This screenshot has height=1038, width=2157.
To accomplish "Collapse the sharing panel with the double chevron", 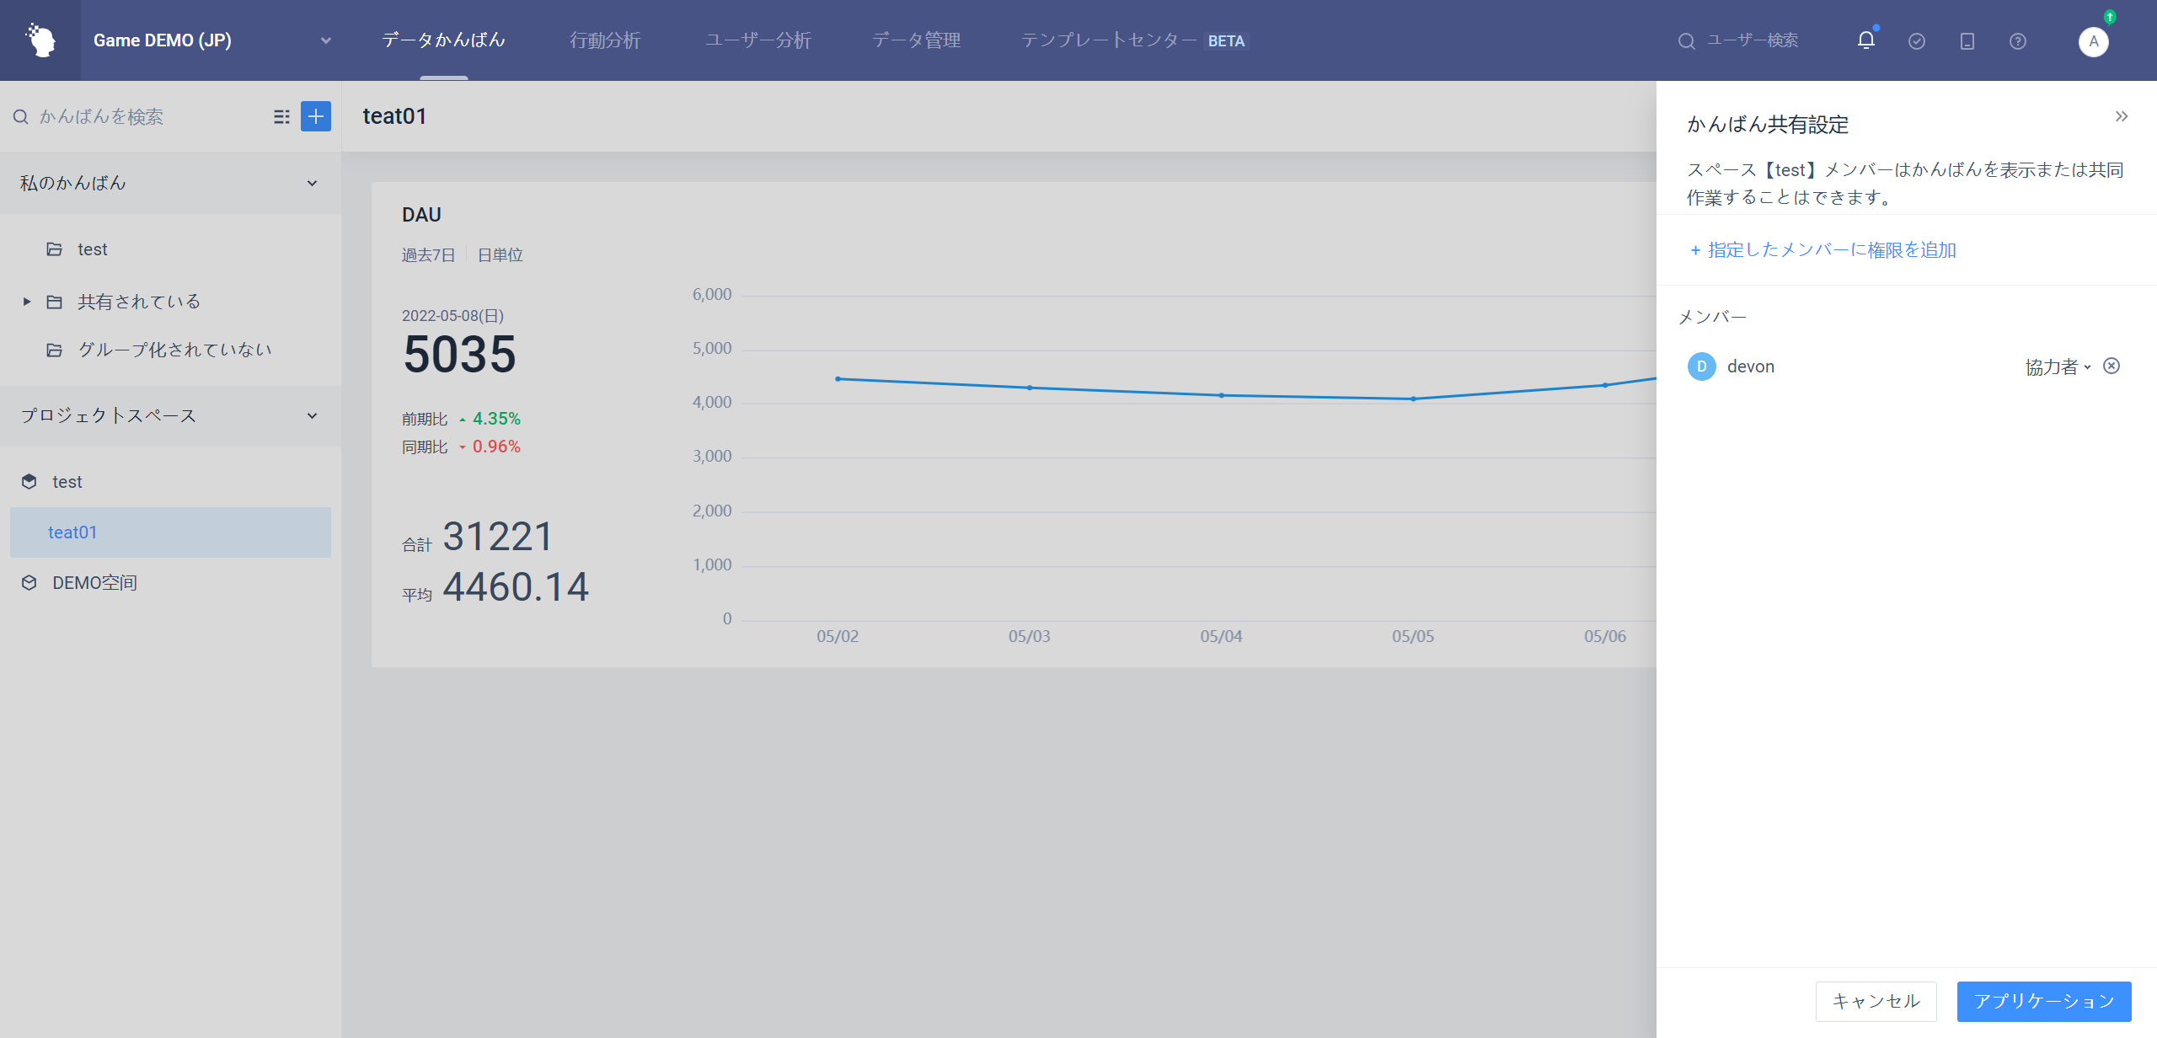I will [2122, 116].
